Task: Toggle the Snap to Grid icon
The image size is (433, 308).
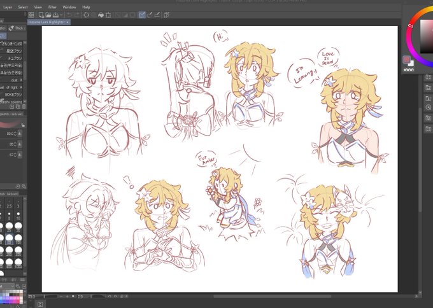Action: click(x=157, y=15)
